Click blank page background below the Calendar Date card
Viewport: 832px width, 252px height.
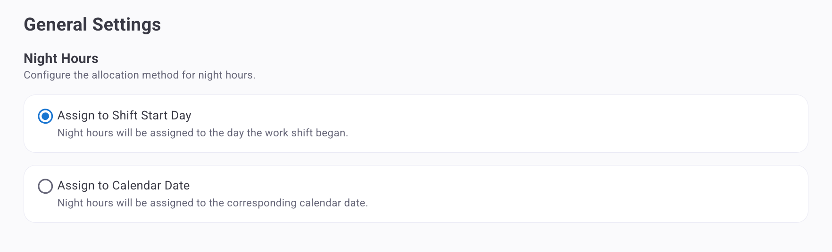[415, 238]
